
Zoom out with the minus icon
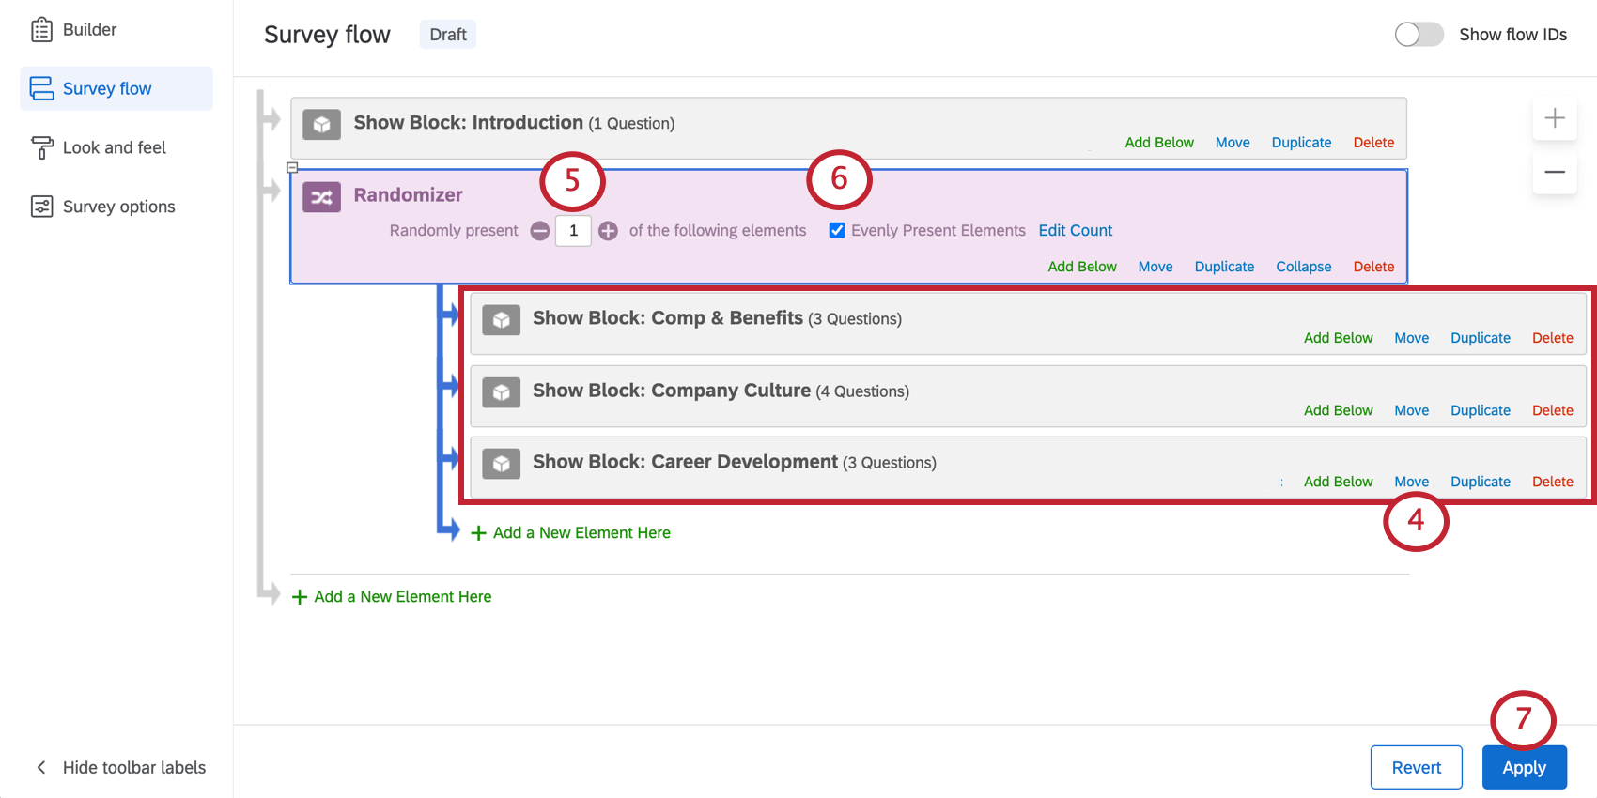pos(1555,172)
